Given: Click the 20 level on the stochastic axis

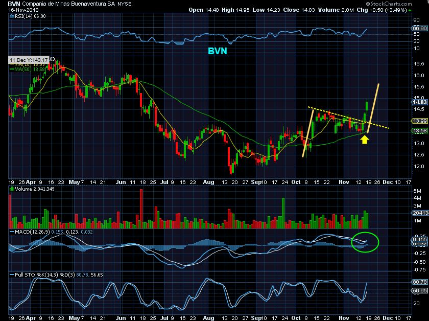Looking at the screenshot, I should coord(417,304).
